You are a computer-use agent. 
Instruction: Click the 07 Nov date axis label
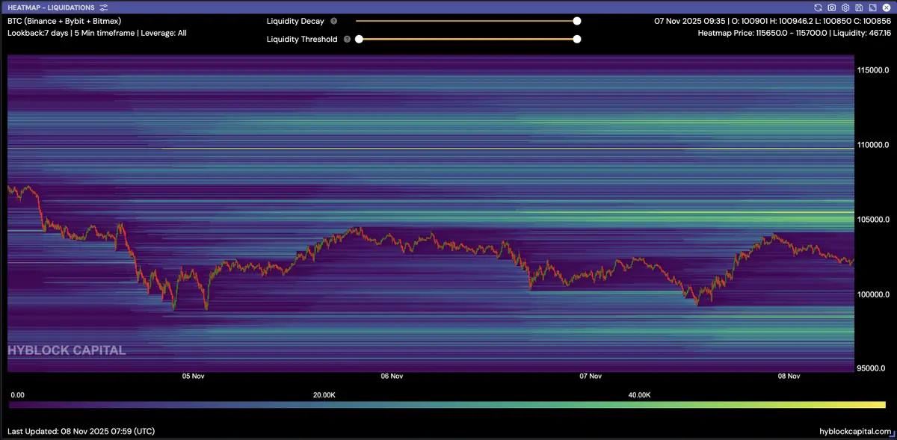click(591, 377)
